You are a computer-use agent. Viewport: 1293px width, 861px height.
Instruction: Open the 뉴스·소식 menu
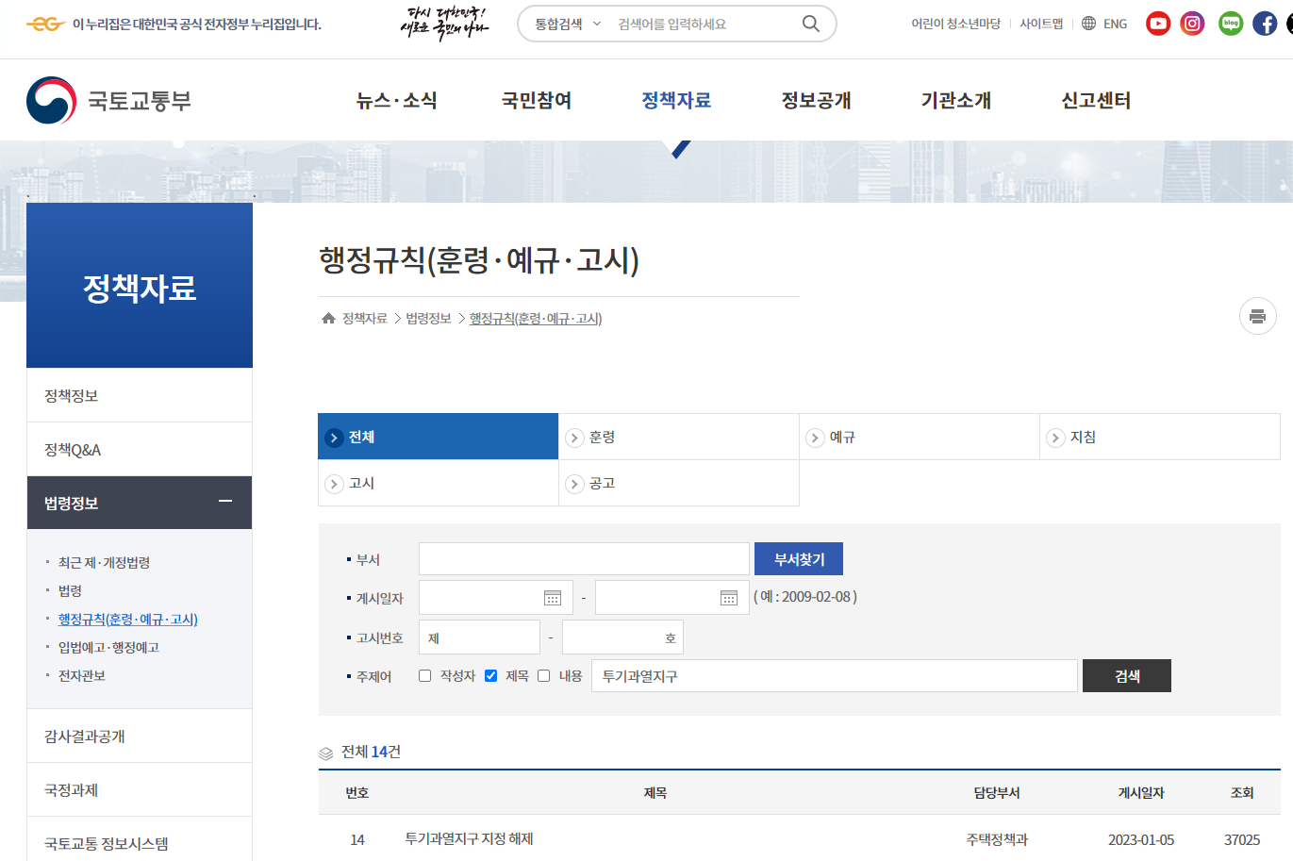(x=396, y=100)
